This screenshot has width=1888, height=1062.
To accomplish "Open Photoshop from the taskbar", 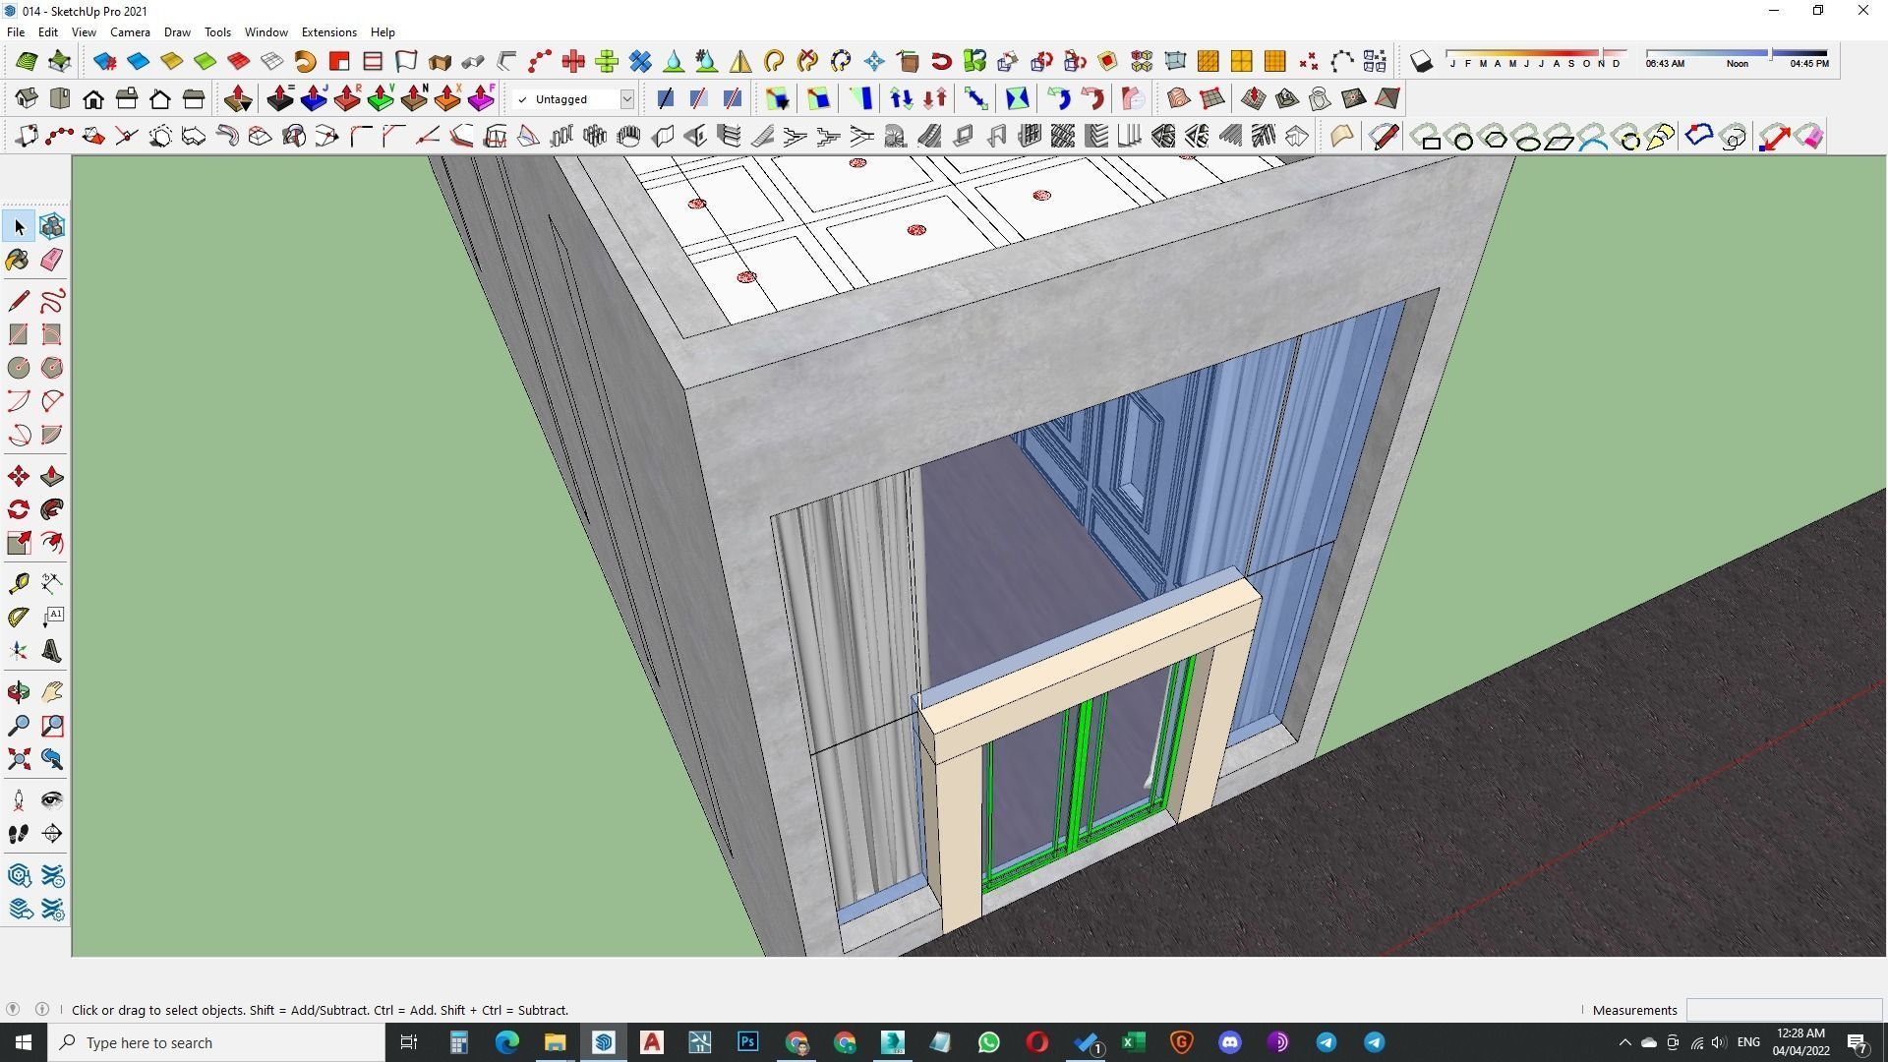I will coord(748,1042).
